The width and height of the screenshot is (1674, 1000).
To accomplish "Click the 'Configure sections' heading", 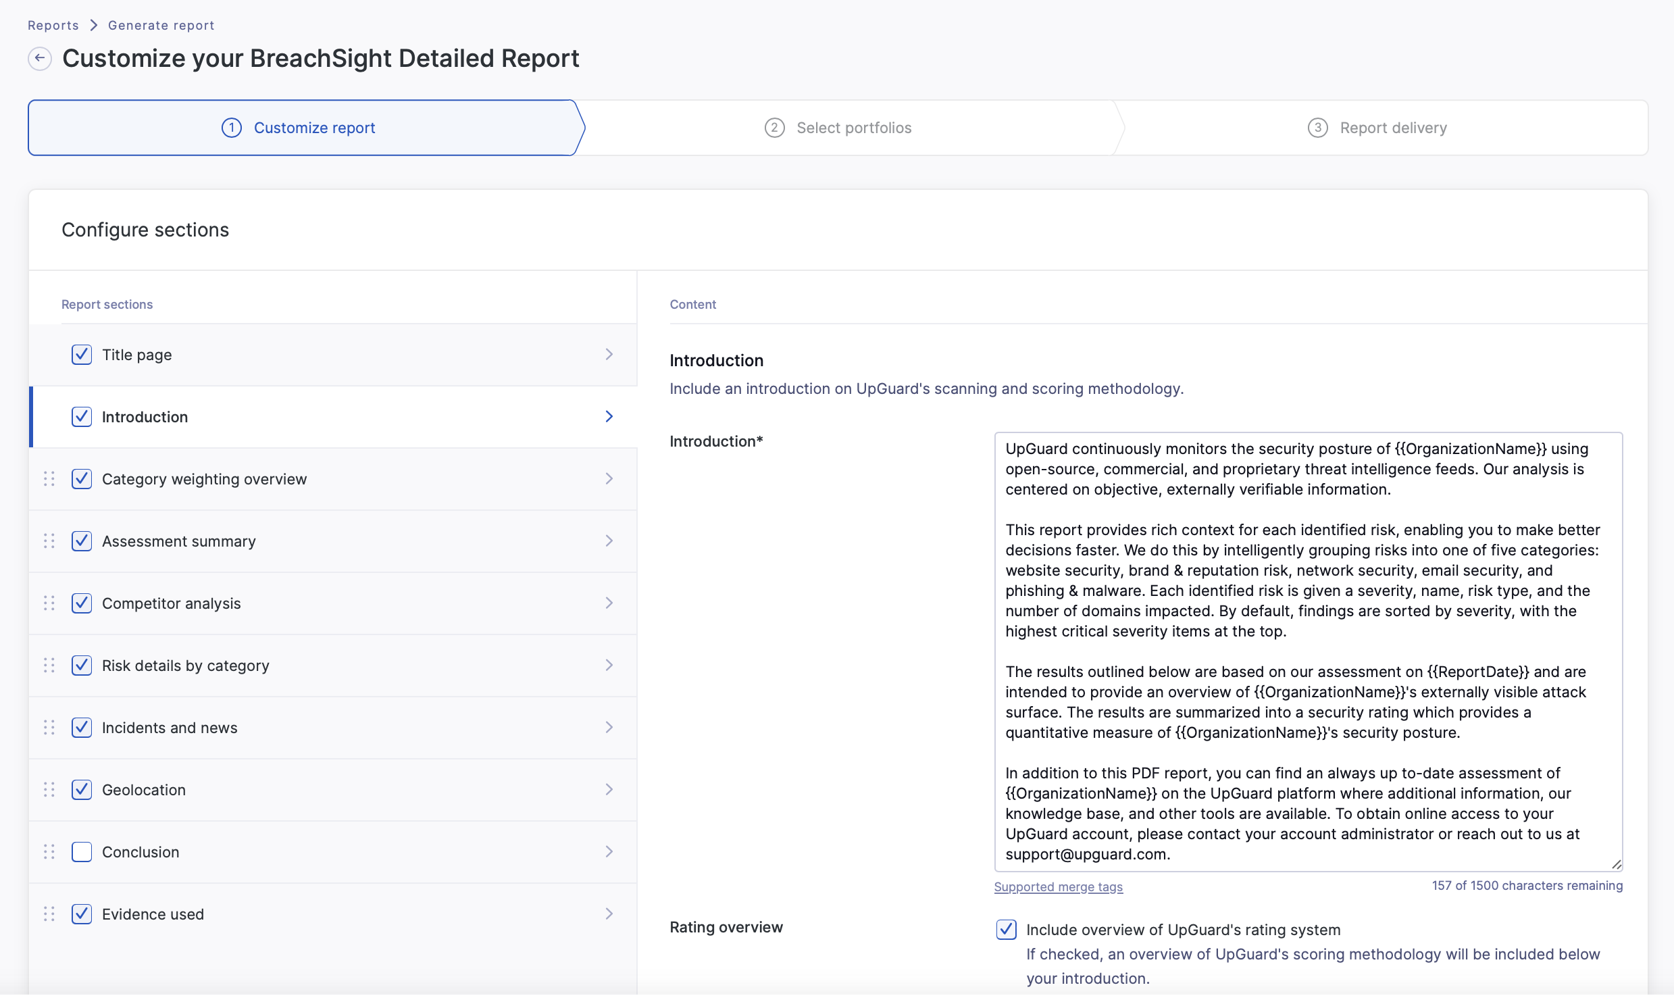I will click(145, 230).
